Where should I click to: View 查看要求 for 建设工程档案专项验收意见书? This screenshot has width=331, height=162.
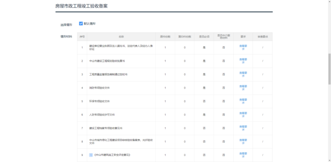click(243, 128)
